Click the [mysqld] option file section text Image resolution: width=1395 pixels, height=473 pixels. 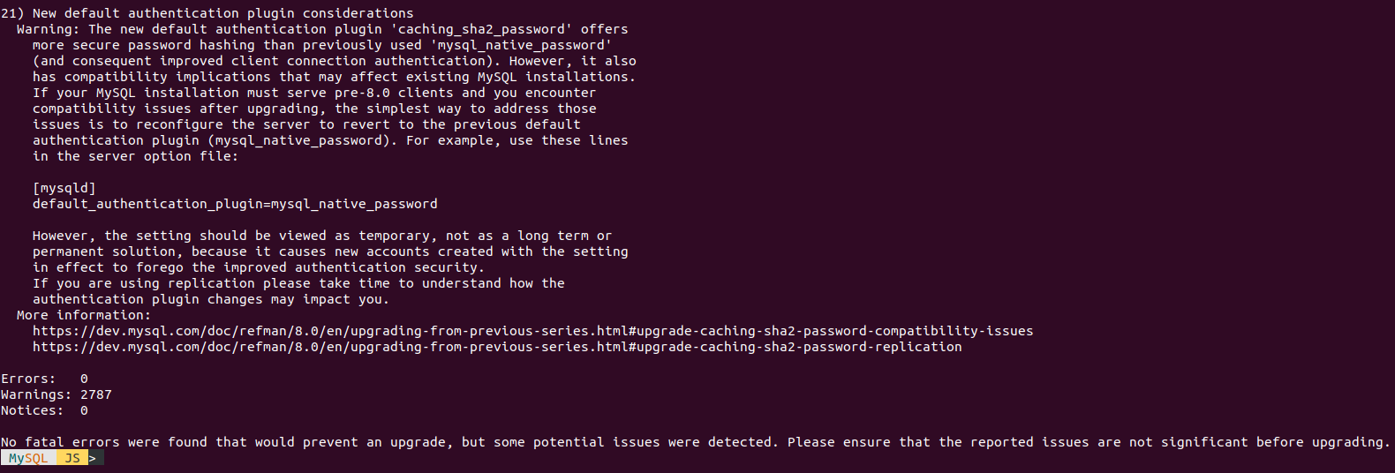pos(64,188)
